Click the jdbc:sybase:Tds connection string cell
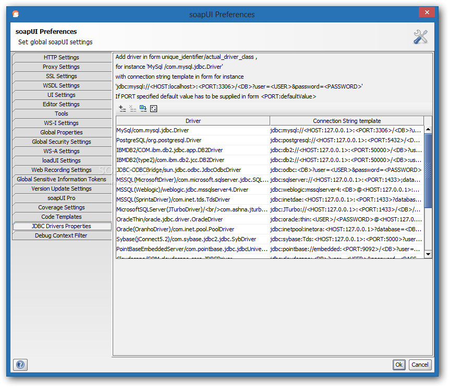Screen dimensions: 449x387 (347, 239)
